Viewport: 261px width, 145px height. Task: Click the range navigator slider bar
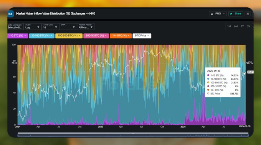133,133
